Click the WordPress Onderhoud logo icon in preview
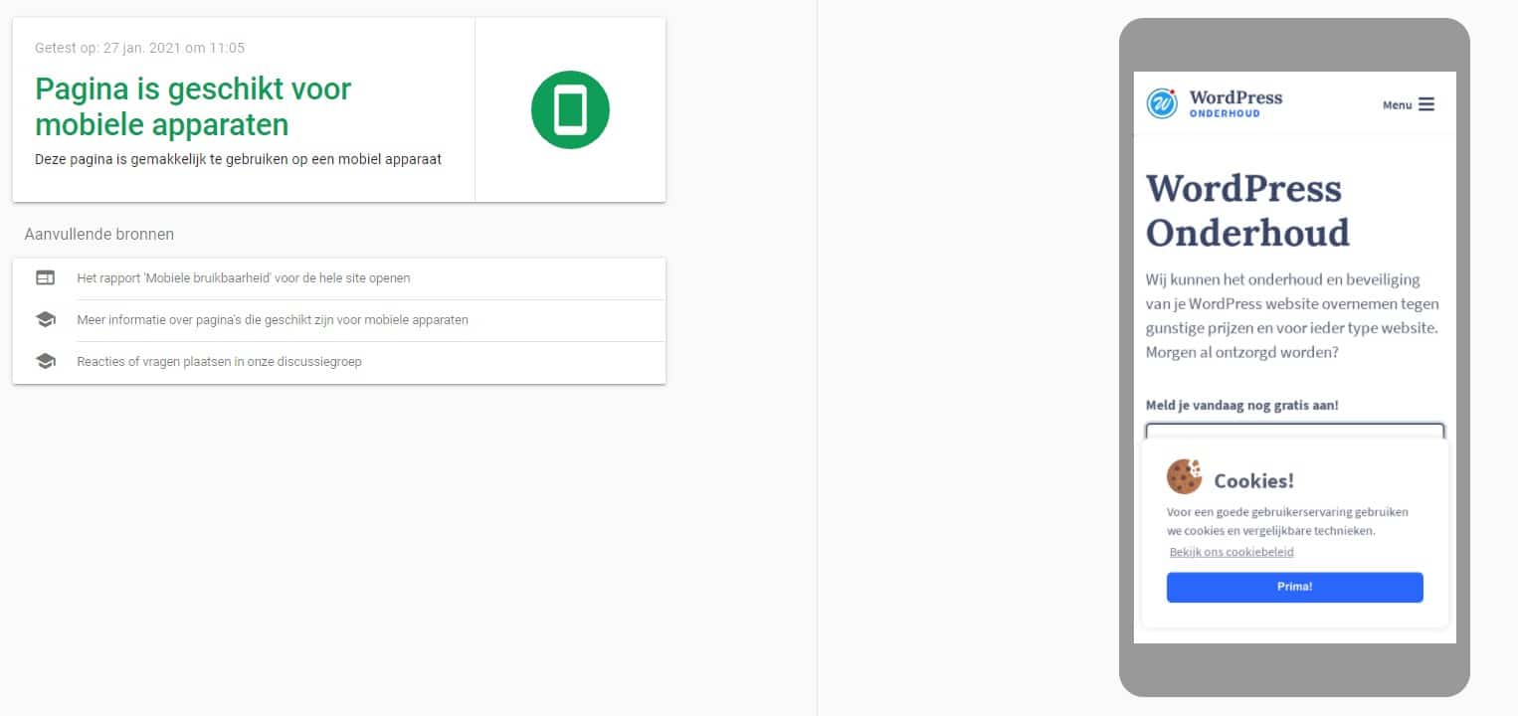 (1162, 102)
